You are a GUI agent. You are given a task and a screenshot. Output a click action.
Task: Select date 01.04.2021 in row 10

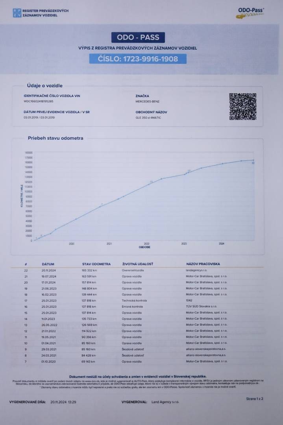(49, 344)
